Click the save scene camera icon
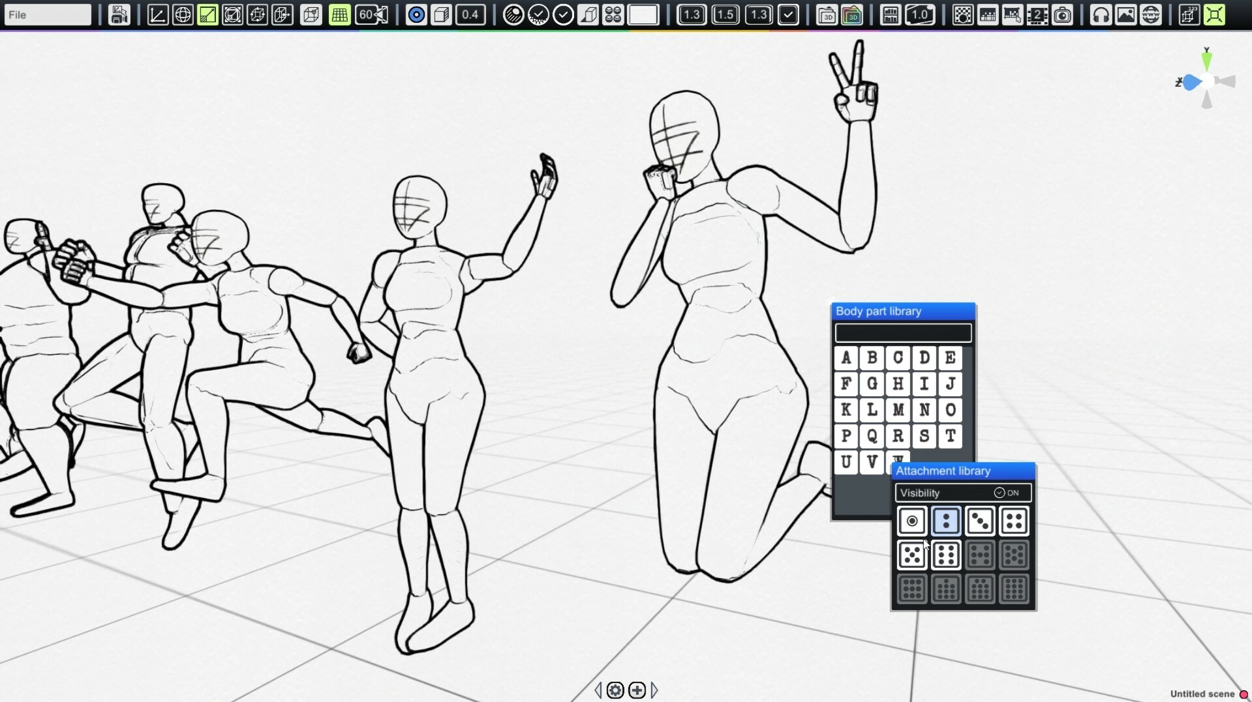This screenshot has height=702, width=1252. tap(119, 14)
